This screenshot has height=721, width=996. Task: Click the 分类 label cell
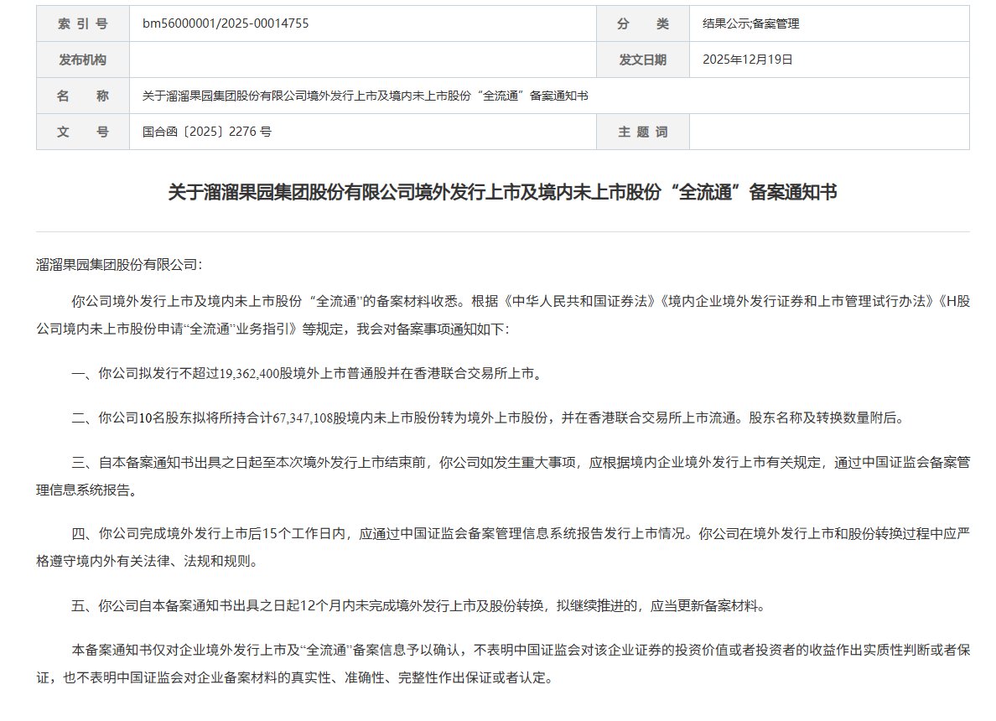(x=643, y=23)
